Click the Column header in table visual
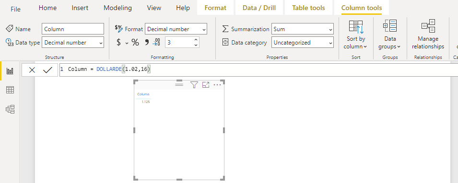 [143, 94]
